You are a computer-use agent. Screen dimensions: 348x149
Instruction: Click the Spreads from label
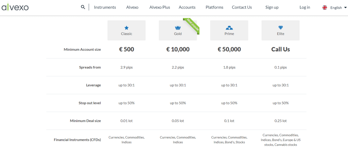pos(90,67)
